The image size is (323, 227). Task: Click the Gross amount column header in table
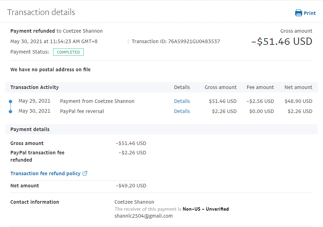pyautogui.click(x=220, y=87)
